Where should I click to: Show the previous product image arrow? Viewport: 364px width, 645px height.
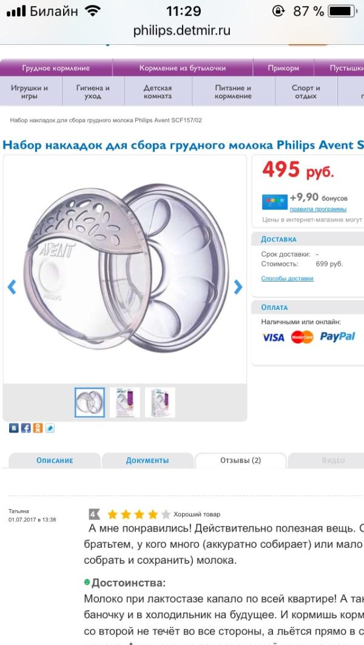point(12,287)
